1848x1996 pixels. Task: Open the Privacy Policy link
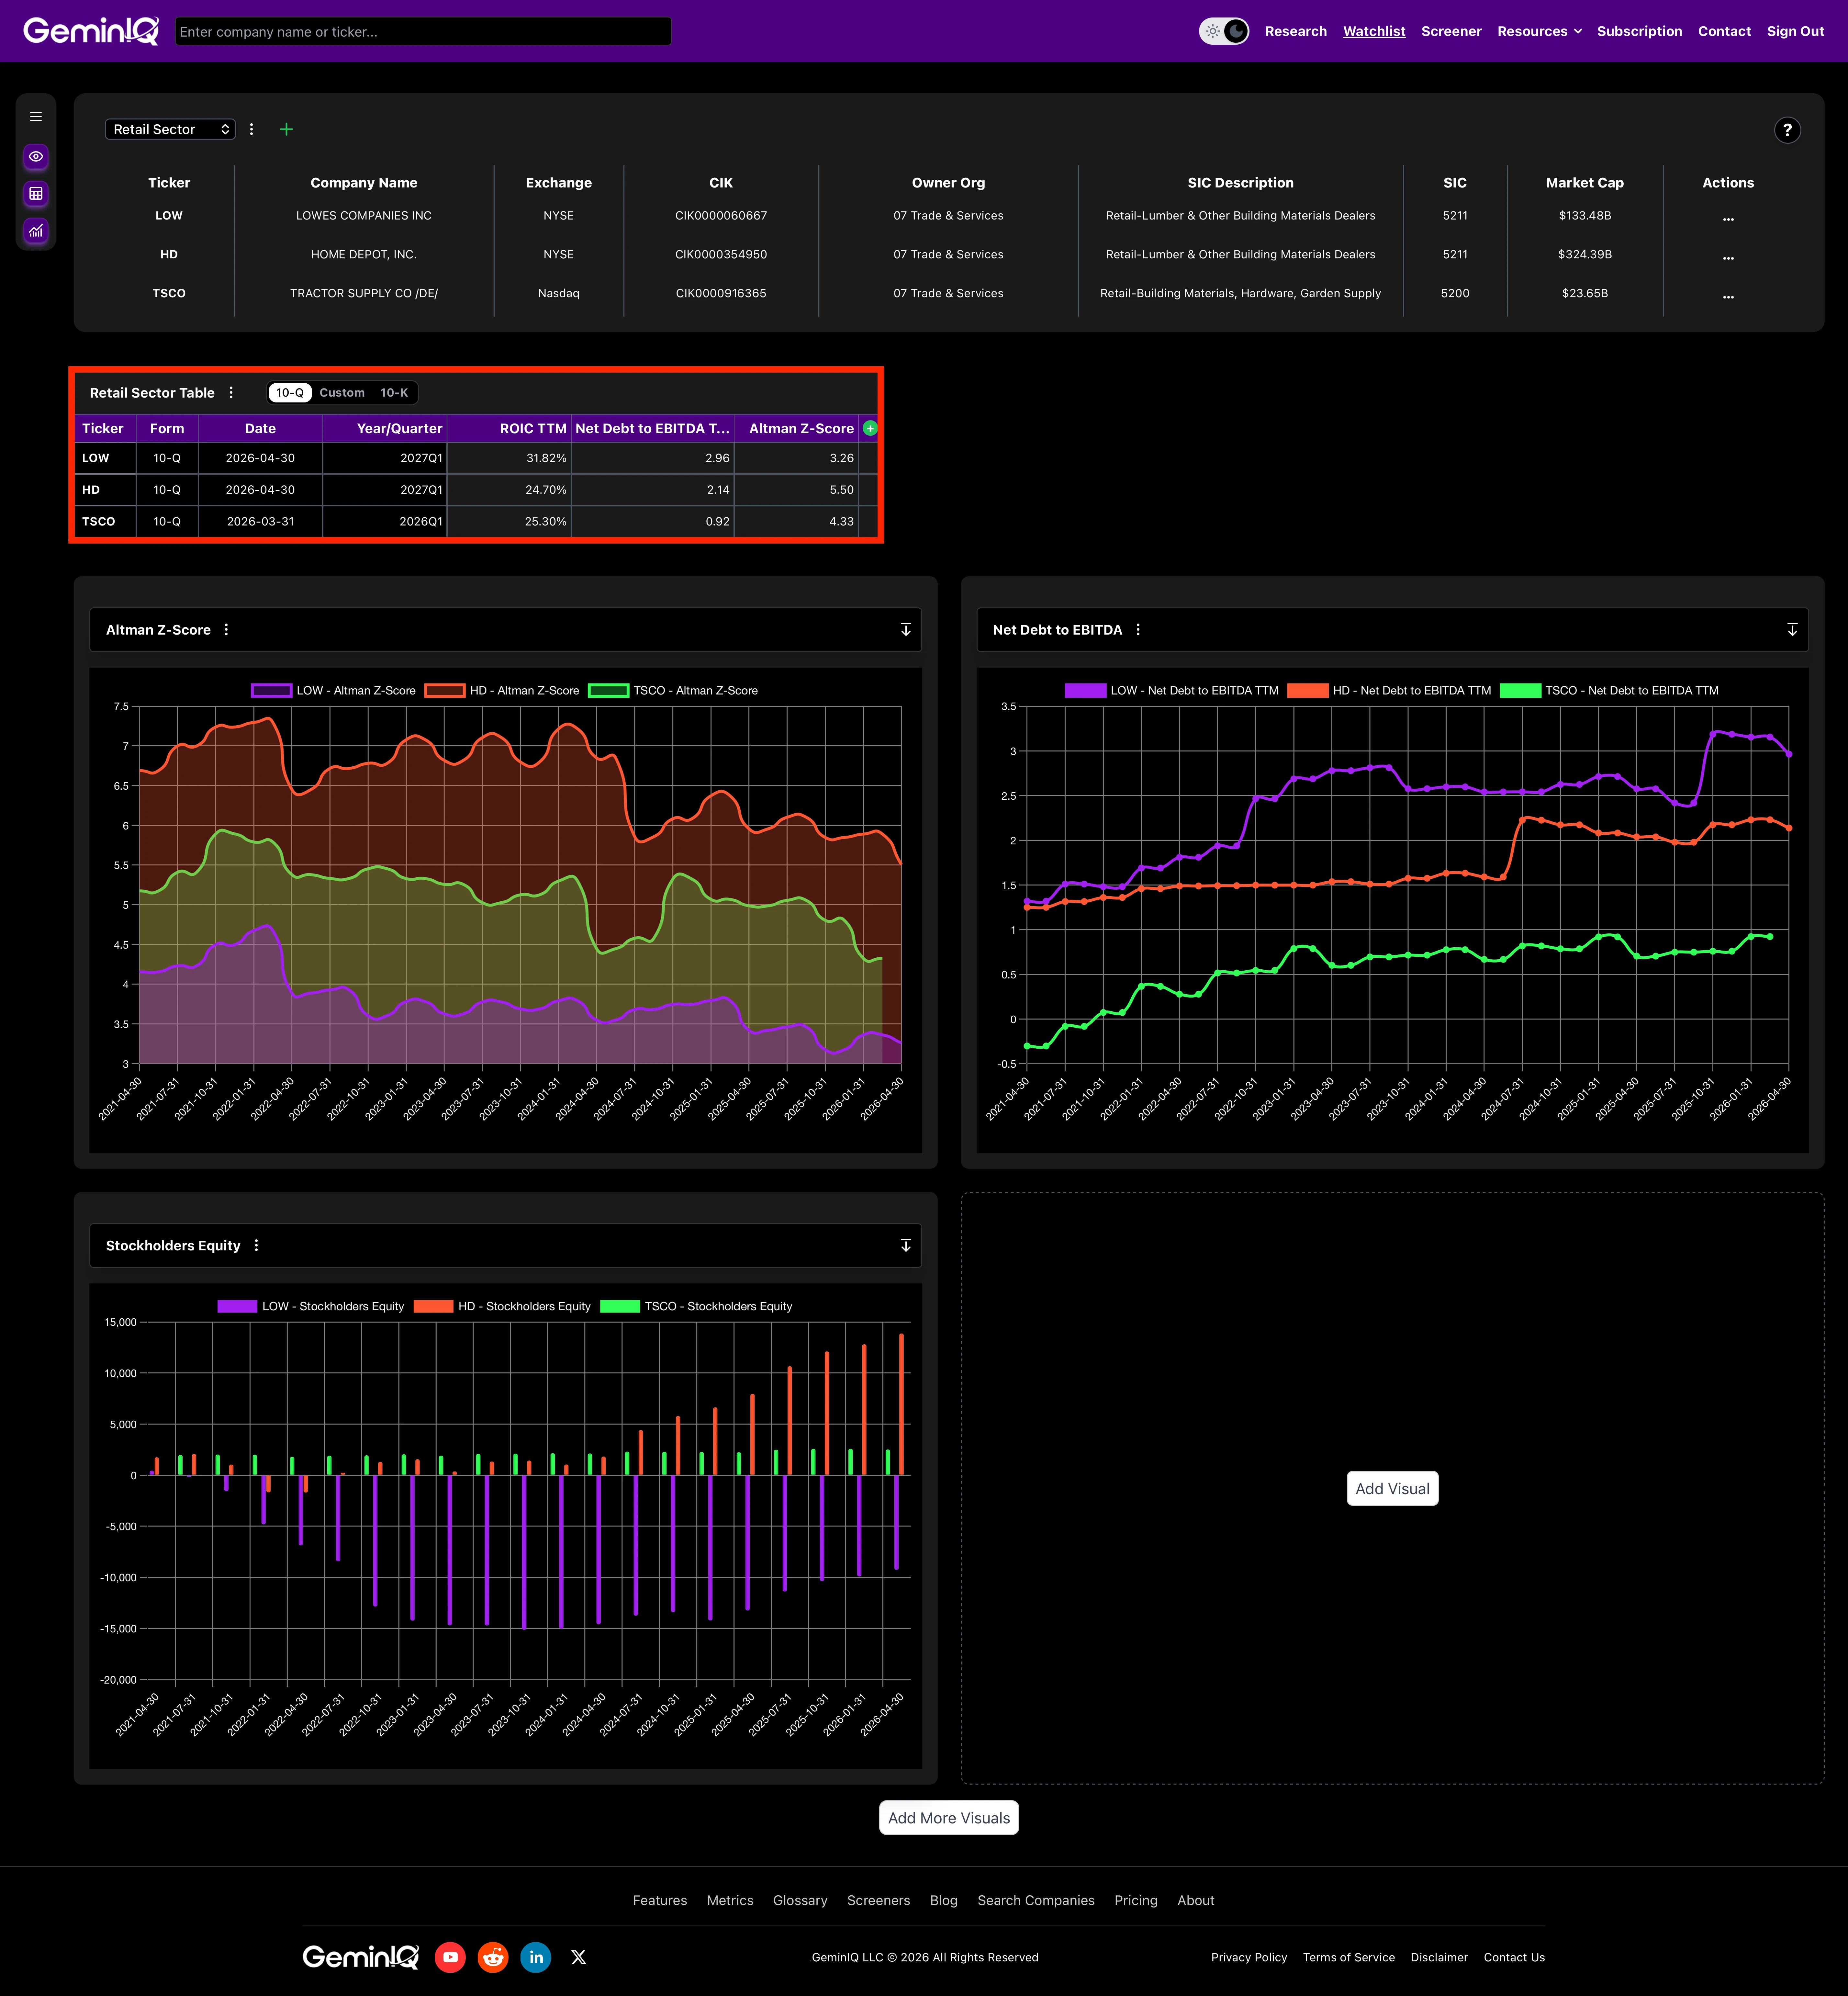(x=1249, y=1957)
